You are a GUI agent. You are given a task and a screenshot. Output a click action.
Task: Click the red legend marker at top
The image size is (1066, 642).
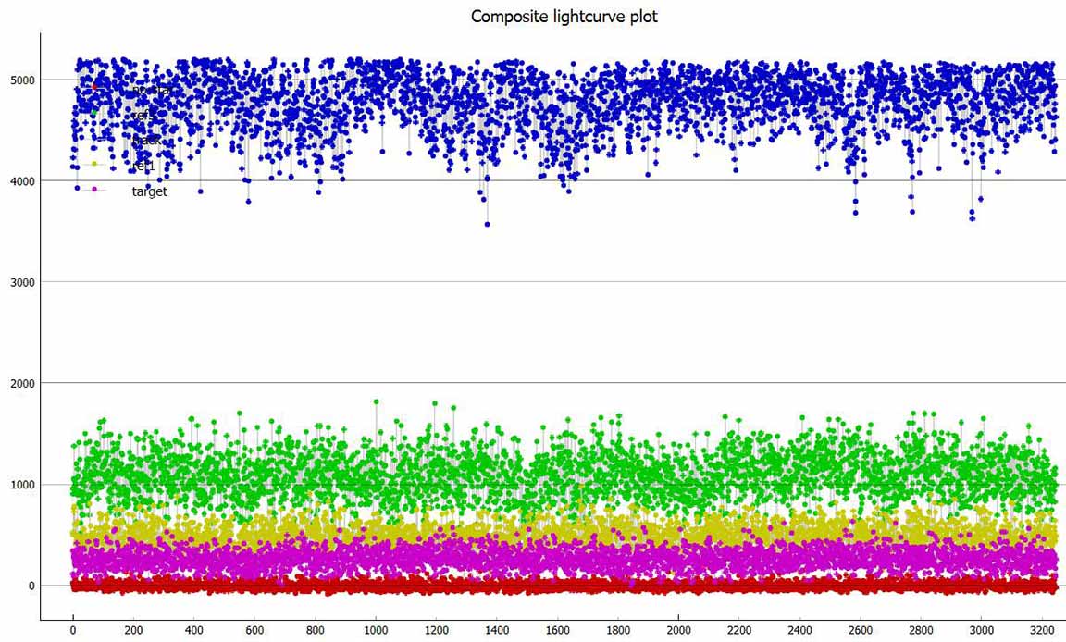click(94, 86)
